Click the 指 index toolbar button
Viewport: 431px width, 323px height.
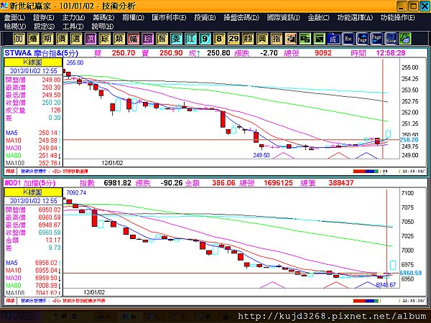[x=277, y=39]
